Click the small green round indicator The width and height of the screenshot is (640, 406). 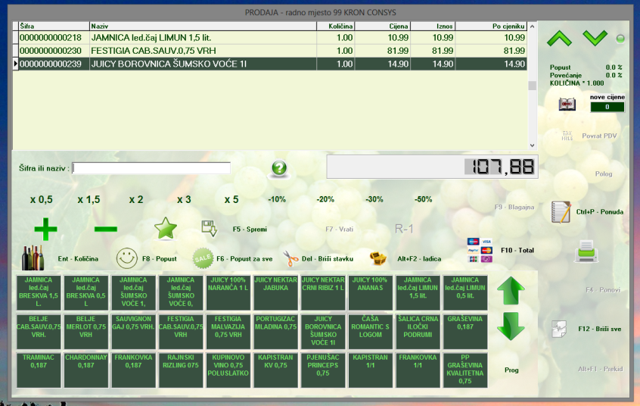coord(620,39)
